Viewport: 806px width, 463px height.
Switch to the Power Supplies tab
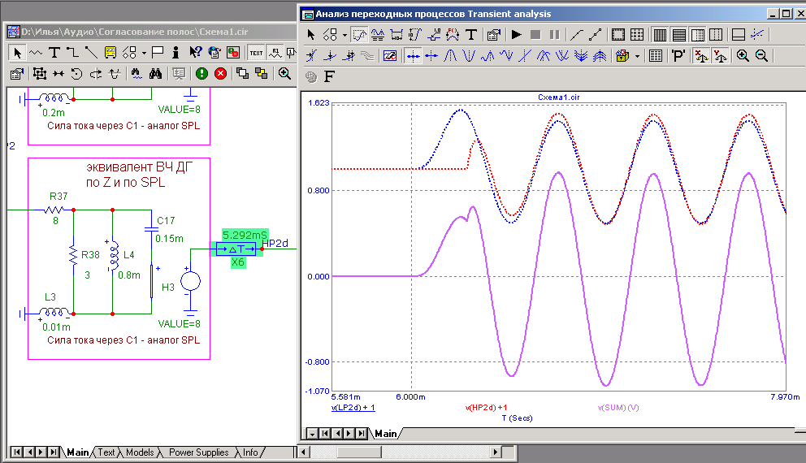coord(199,452)
